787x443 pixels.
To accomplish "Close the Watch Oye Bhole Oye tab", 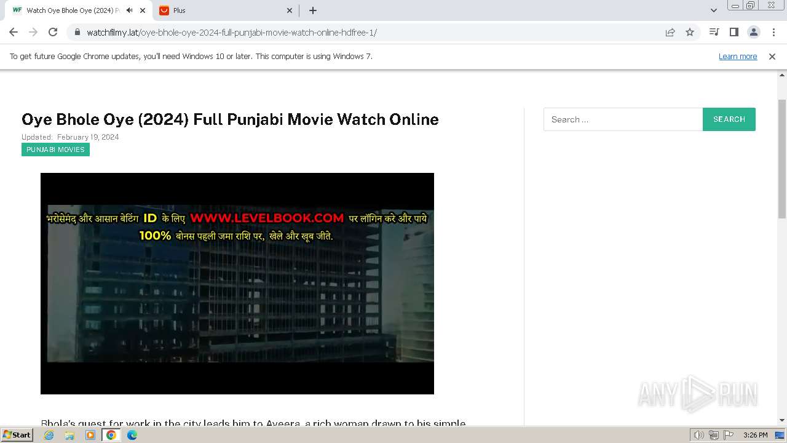I will click(143, 10).
